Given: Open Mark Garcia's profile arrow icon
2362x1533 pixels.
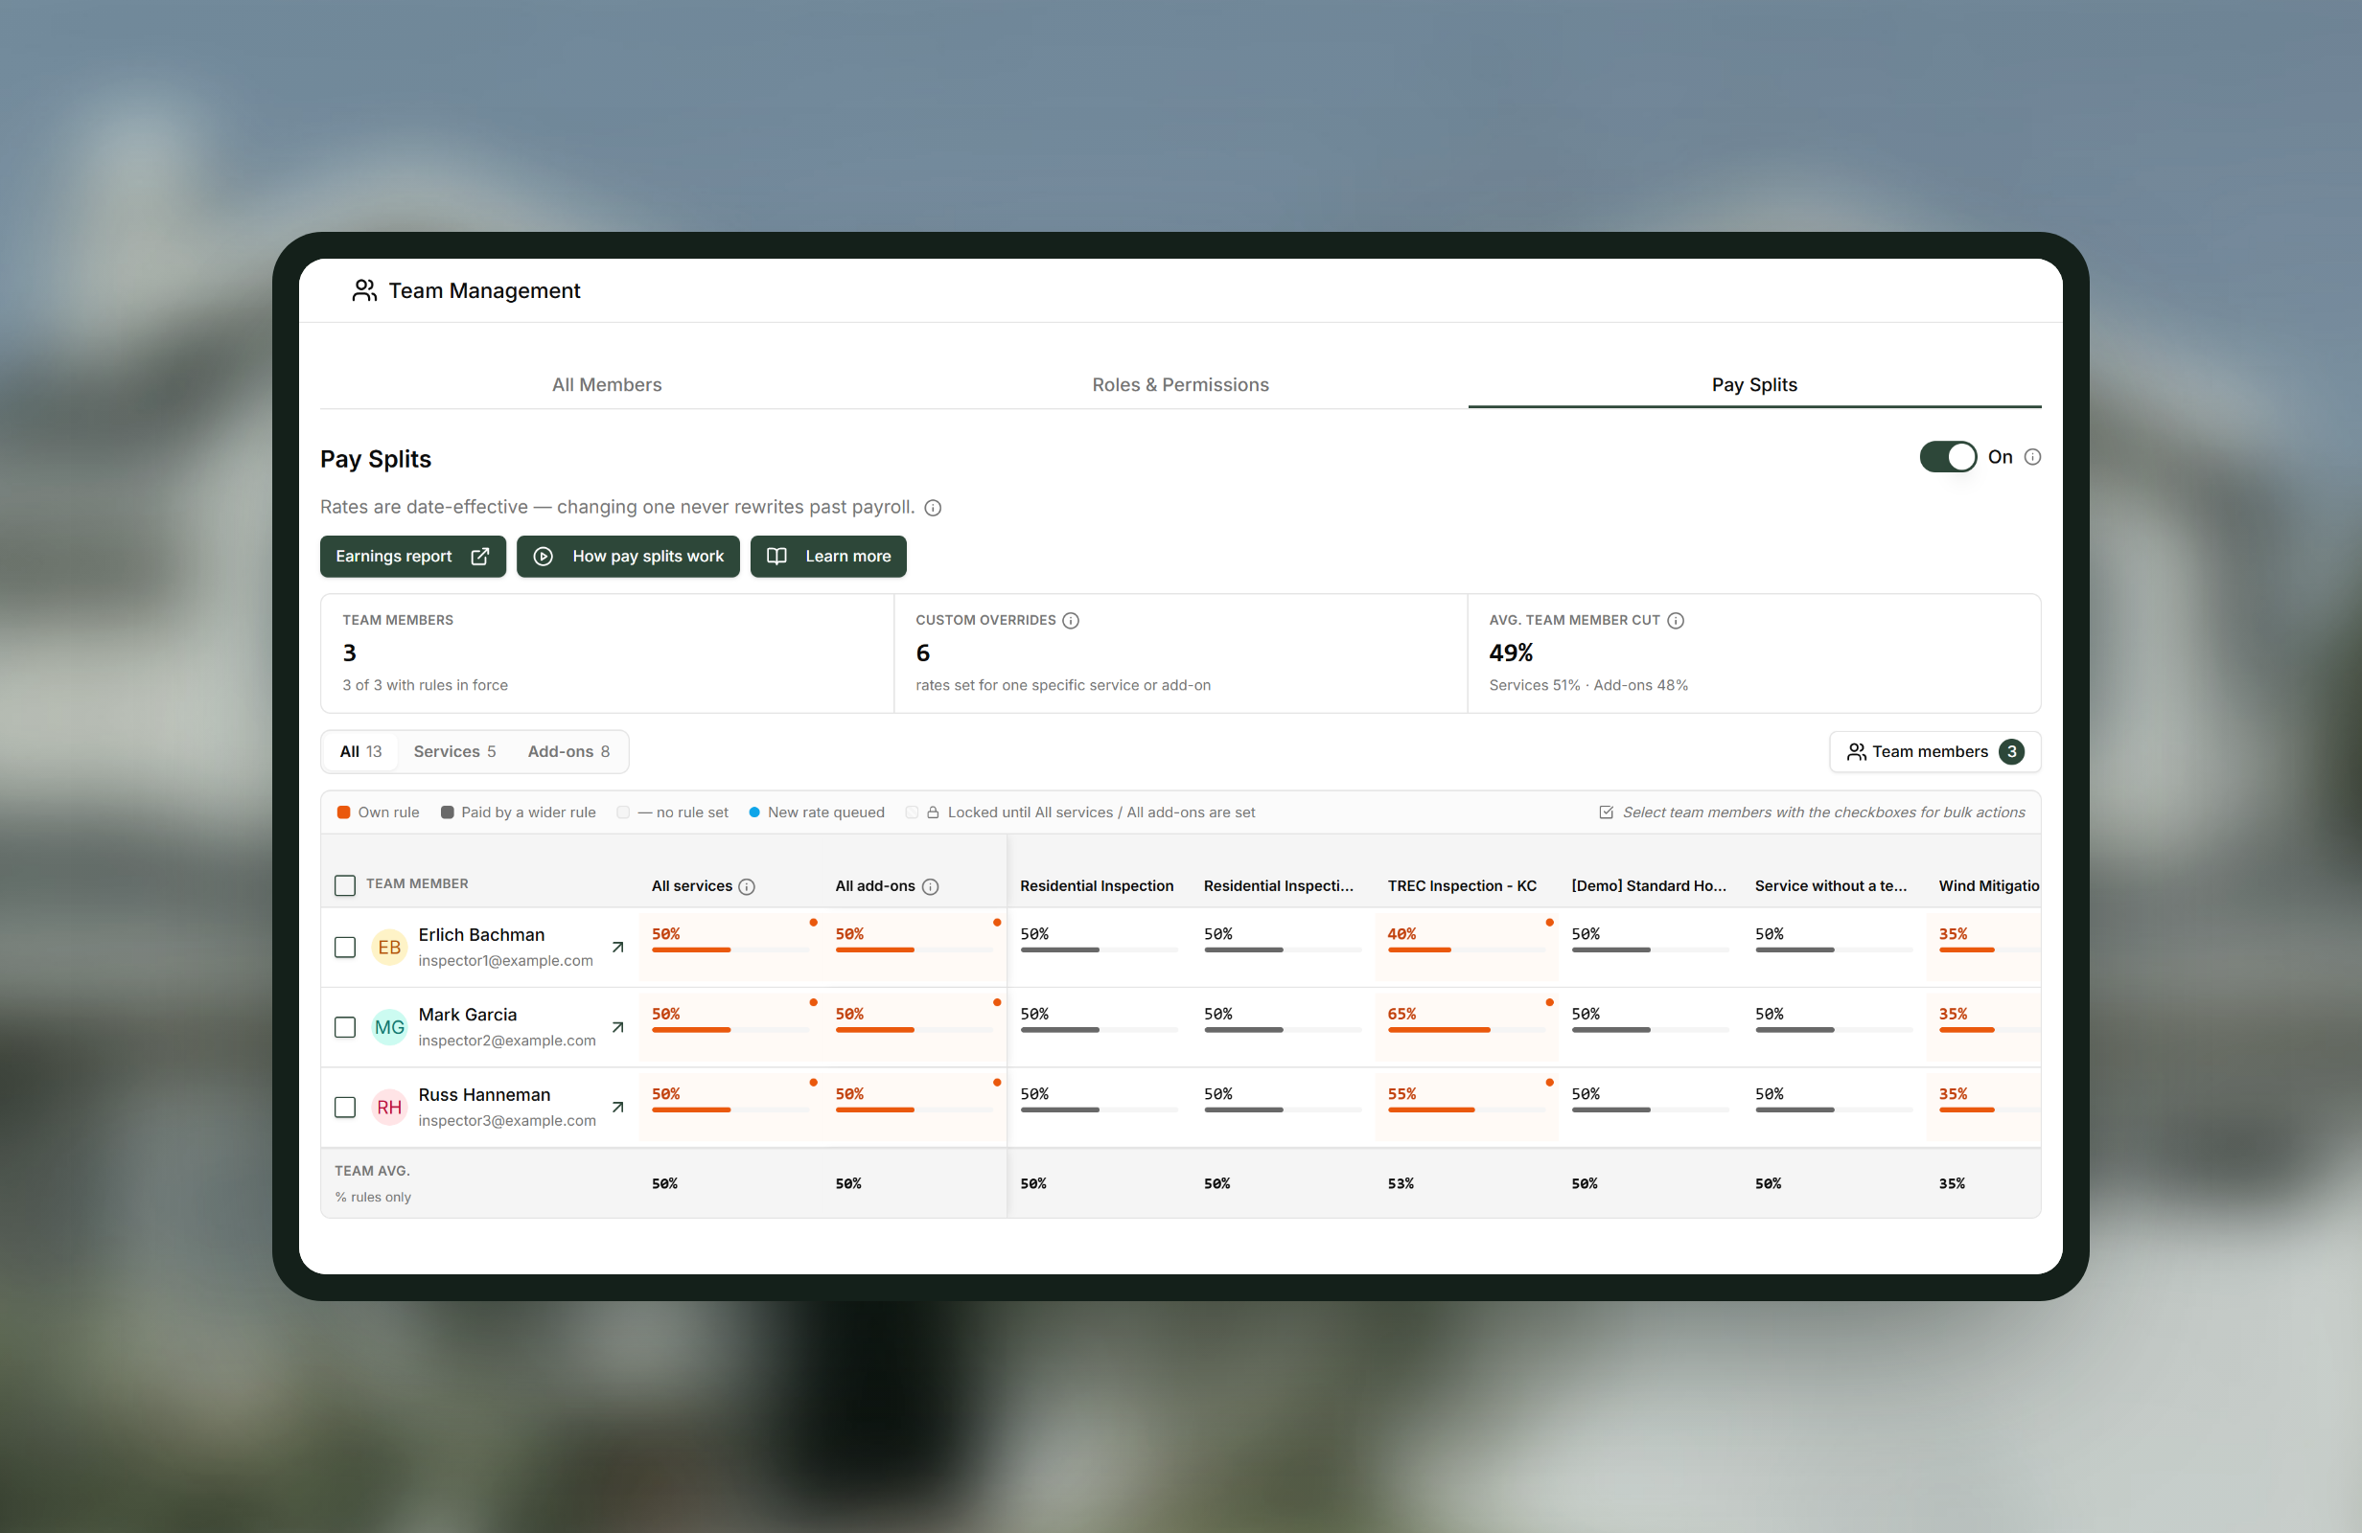Looking at the screenshot, I should [x=617, y=1027].
